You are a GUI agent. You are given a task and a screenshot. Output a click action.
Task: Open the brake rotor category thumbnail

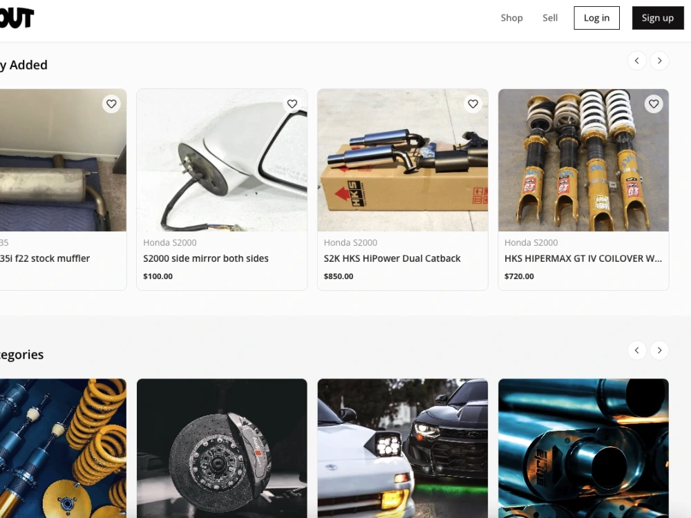point(221,448)
